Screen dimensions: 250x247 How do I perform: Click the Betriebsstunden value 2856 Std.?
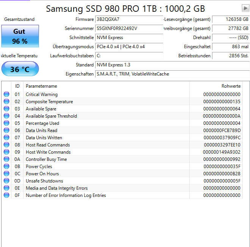point(231,56)
